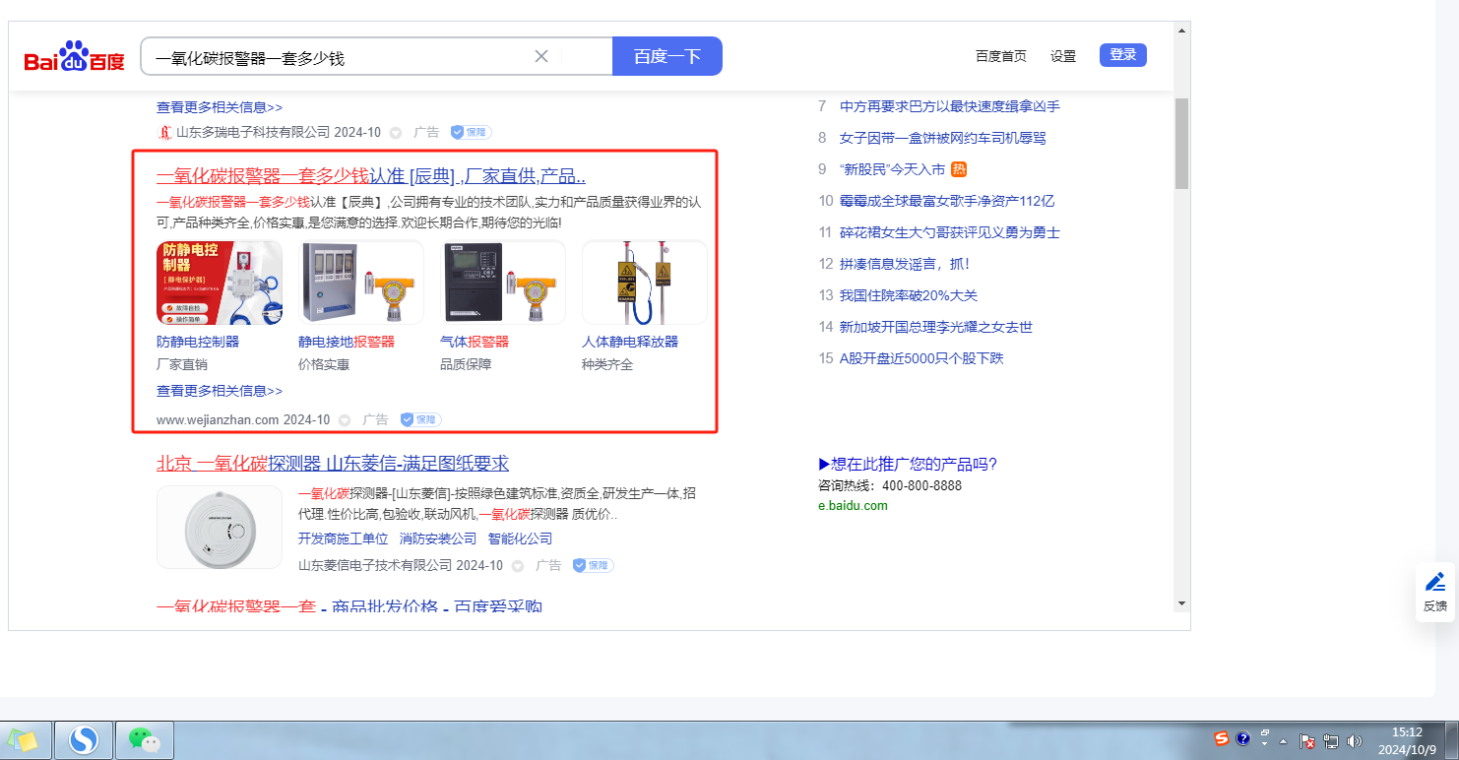Open the e.baidu.com link
Viewport: 1459px width, 760px height.
coord(853,506)
